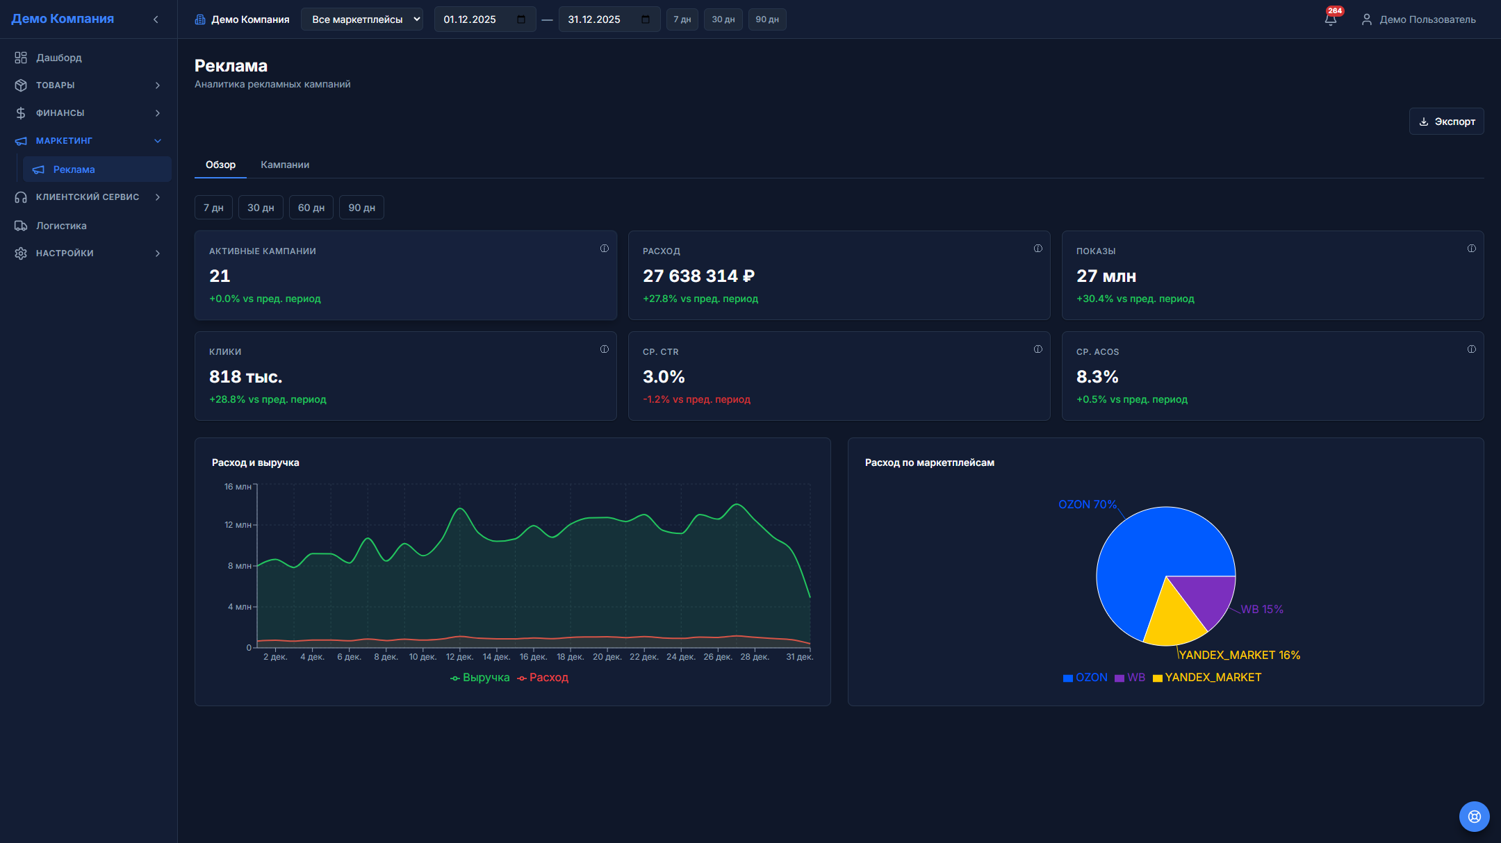Screen dimensions: 1501x843
Task: Open the notifications bell icon
Action: point(1330,19)
